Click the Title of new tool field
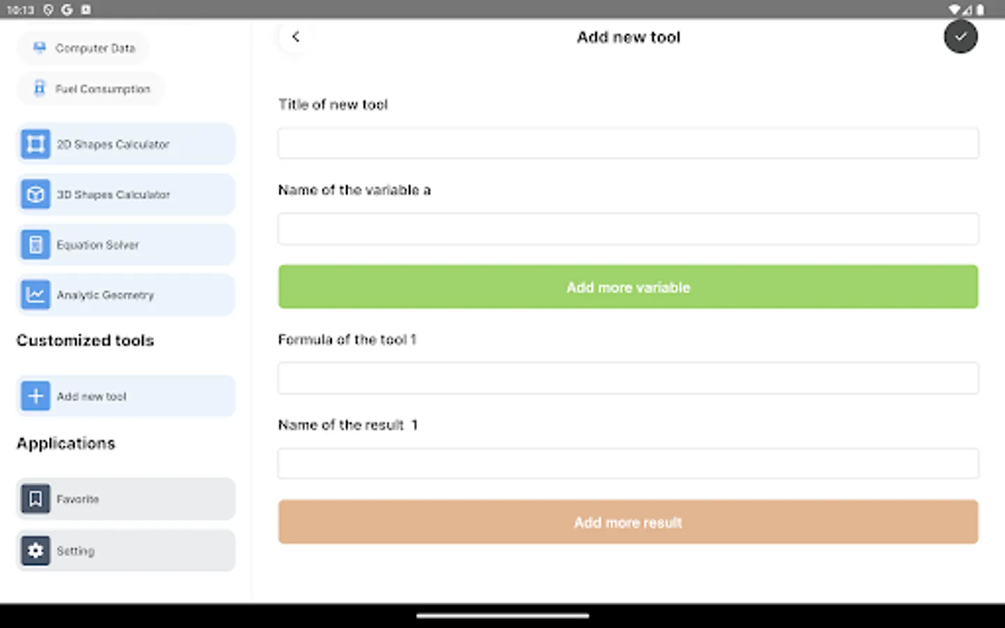Viewport: 1005px width, 628px height. [628, 142]
